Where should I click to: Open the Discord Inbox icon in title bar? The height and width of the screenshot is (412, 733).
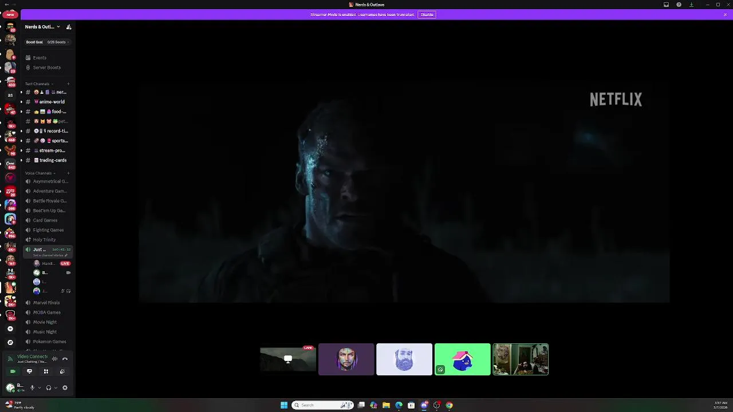point(666,5)
